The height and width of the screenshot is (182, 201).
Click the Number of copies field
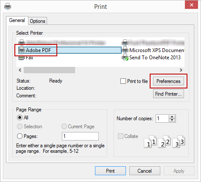pyautogui.click(x=162, y=119)
